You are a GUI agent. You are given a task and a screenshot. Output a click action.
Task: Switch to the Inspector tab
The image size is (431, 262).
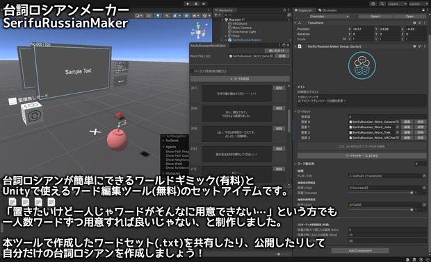click(x=304, y=10)
